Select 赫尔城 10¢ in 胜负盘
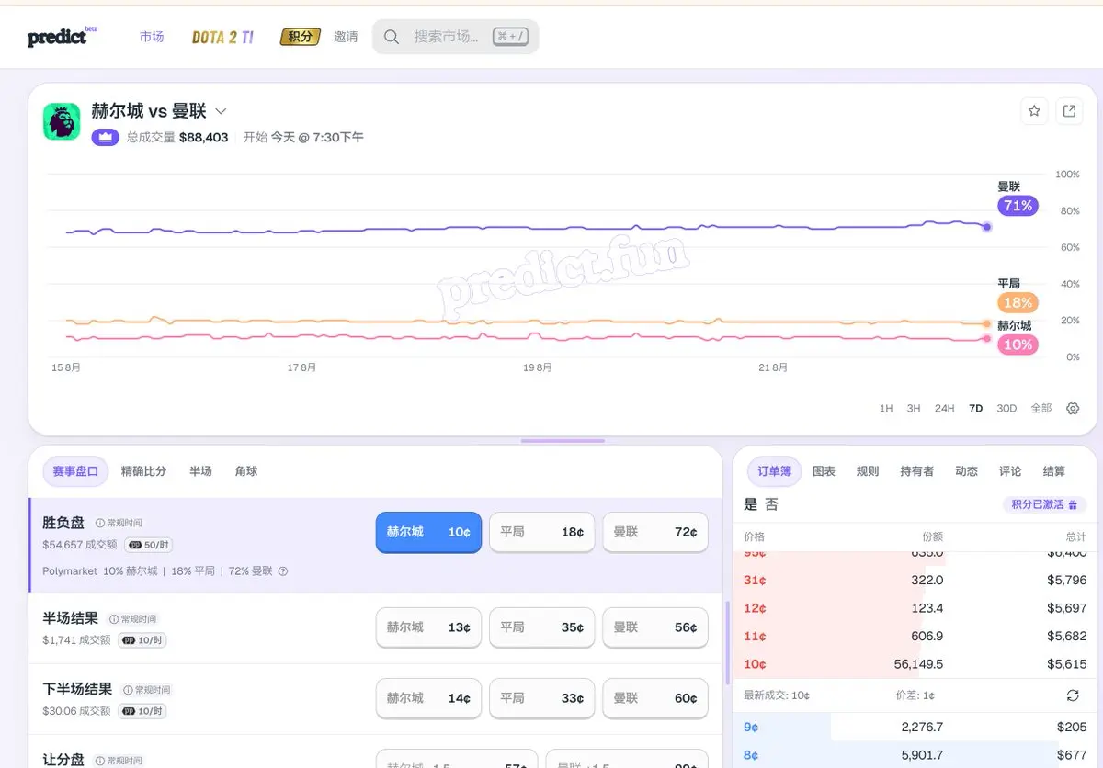Viewport: 1103px width, 768px height. point(428,532)
